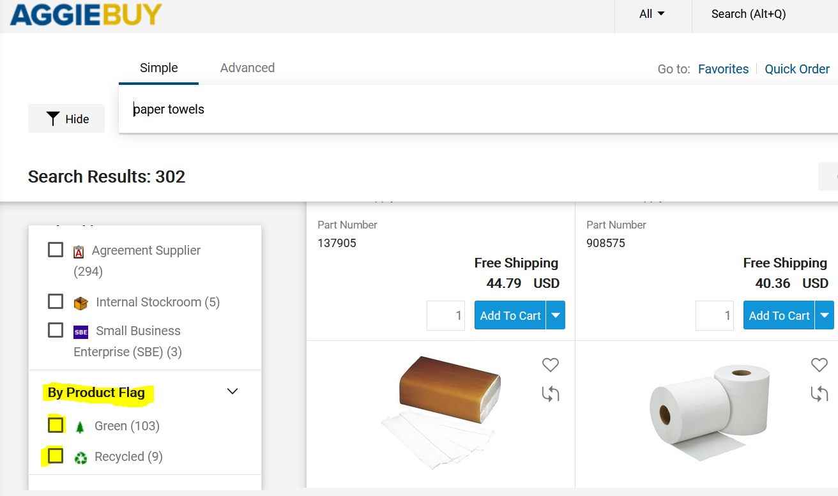Click the Agreement Supplier badge icon
This screenshot has height=496, width=838.
click(79, 252)
